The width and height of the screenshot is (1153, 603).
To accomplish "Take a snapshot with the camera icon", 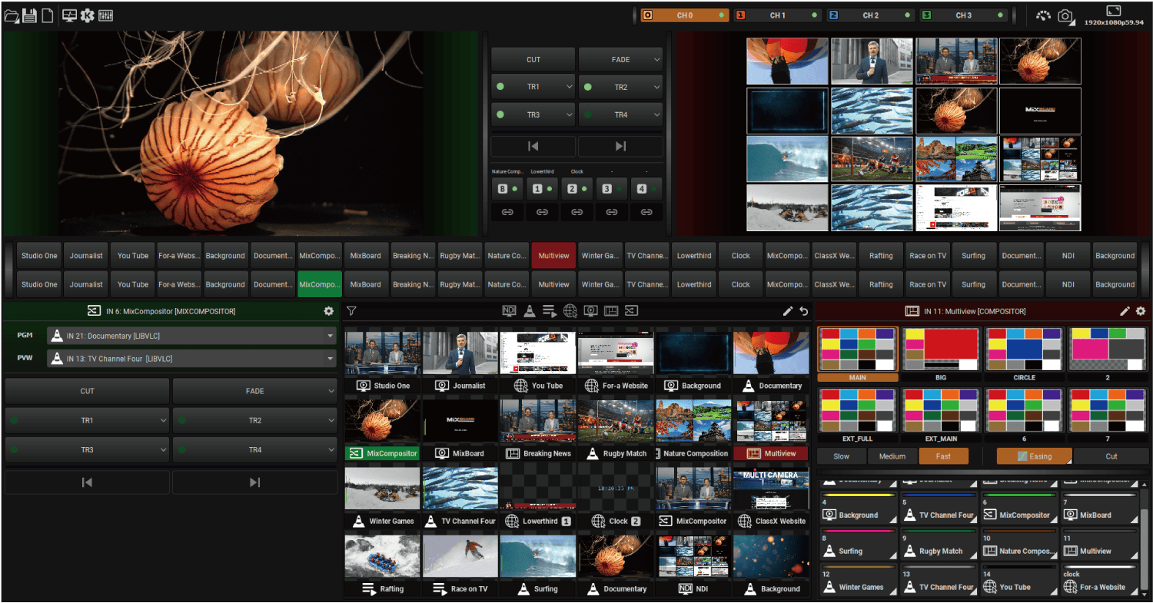I will 1066,16.
